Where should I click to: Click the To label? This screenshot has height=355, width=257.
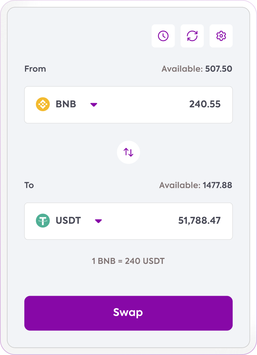click(29, 185)
